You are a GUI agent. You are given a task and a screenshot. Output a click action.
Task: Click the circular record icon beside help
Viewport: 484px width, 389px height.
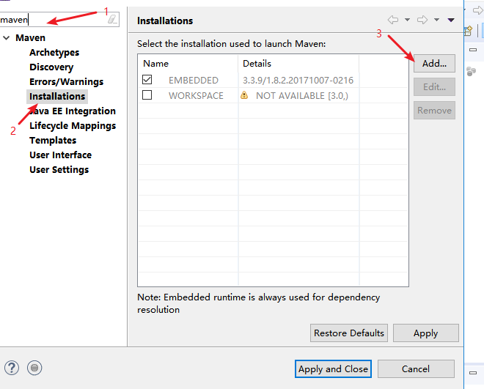coord(34,368)
